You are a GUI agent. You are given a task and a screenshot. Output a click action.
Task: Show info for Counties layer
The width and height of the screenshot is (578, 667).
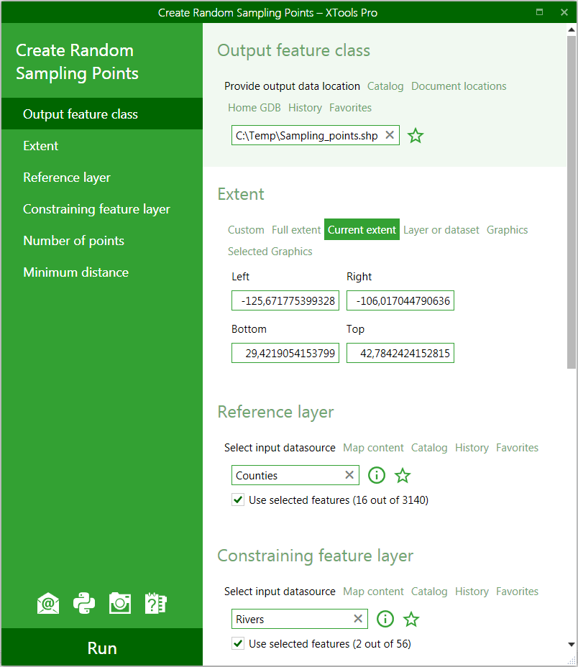377,475
